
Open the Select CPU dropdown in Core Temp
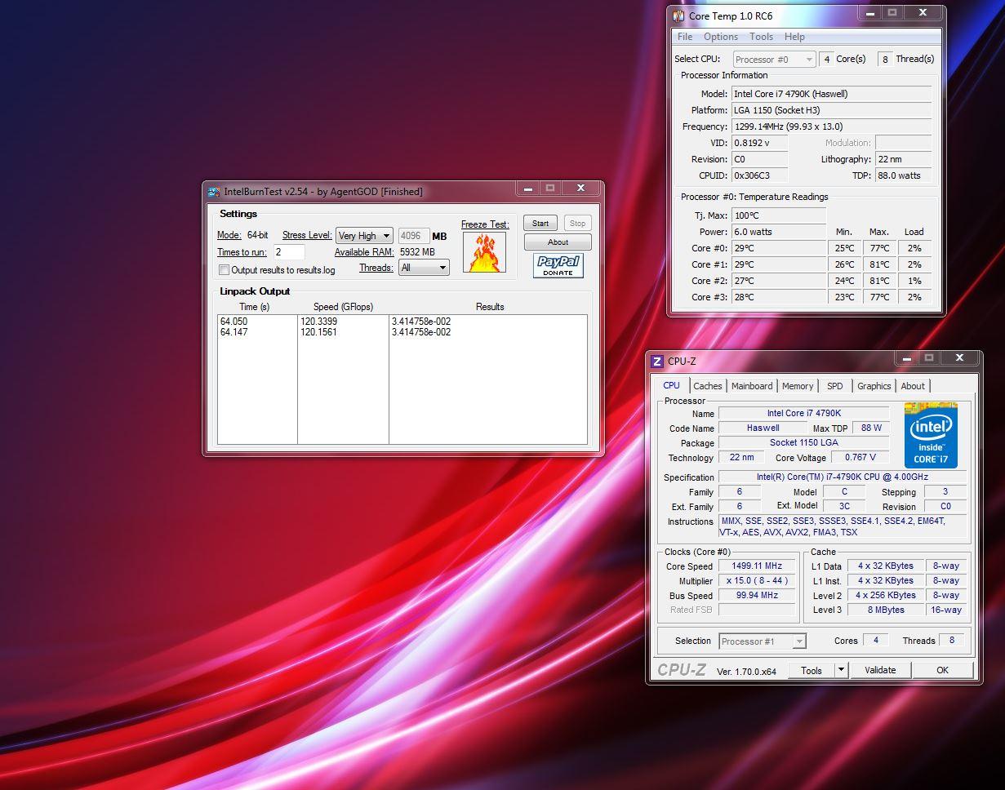point(774,60)
